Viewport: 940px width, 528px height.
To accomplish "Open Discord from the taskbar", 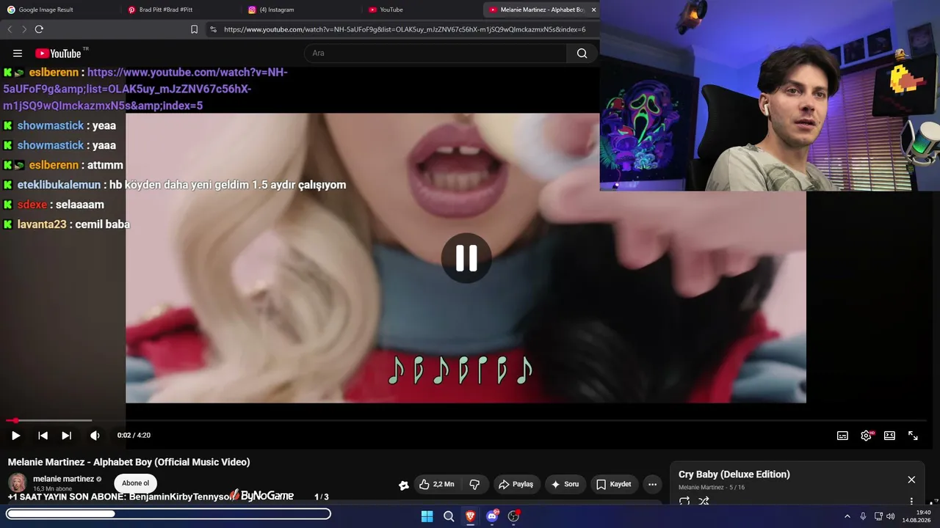I will tap(492, 516).
